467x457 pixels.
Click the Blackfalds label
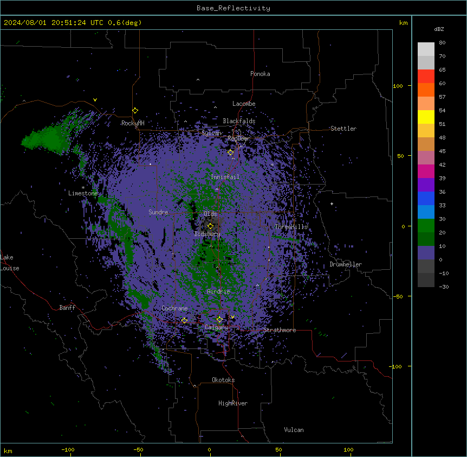tap(239, 121)
